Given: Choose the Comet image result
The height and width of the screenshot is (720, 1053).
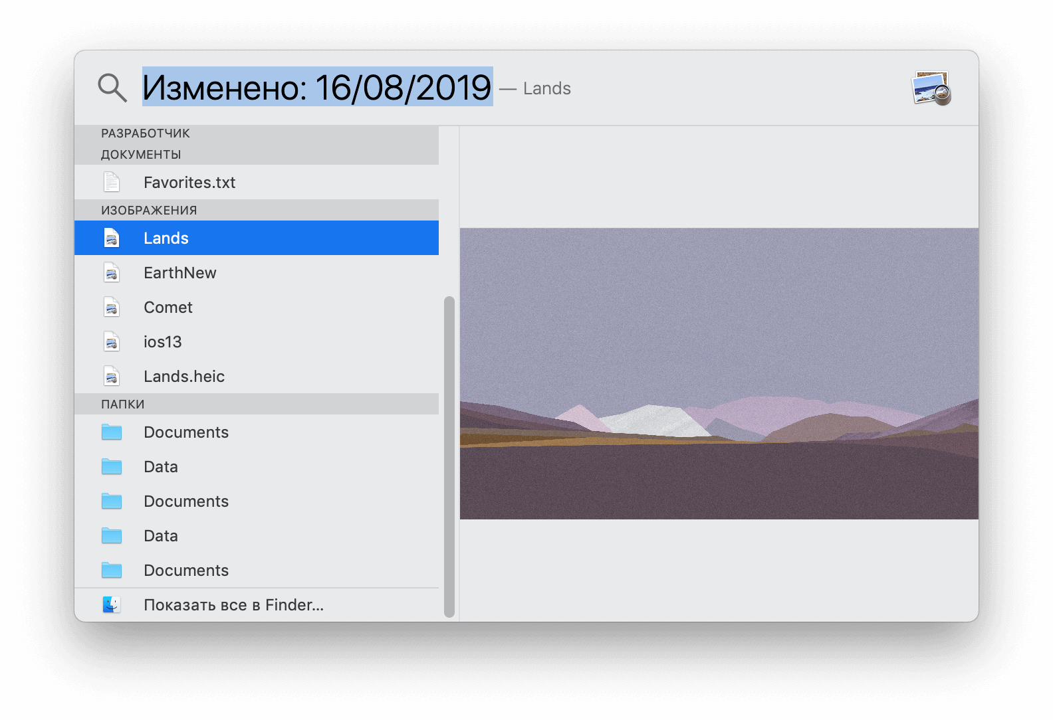Looking at the screenshot, I should click(257, 307).
